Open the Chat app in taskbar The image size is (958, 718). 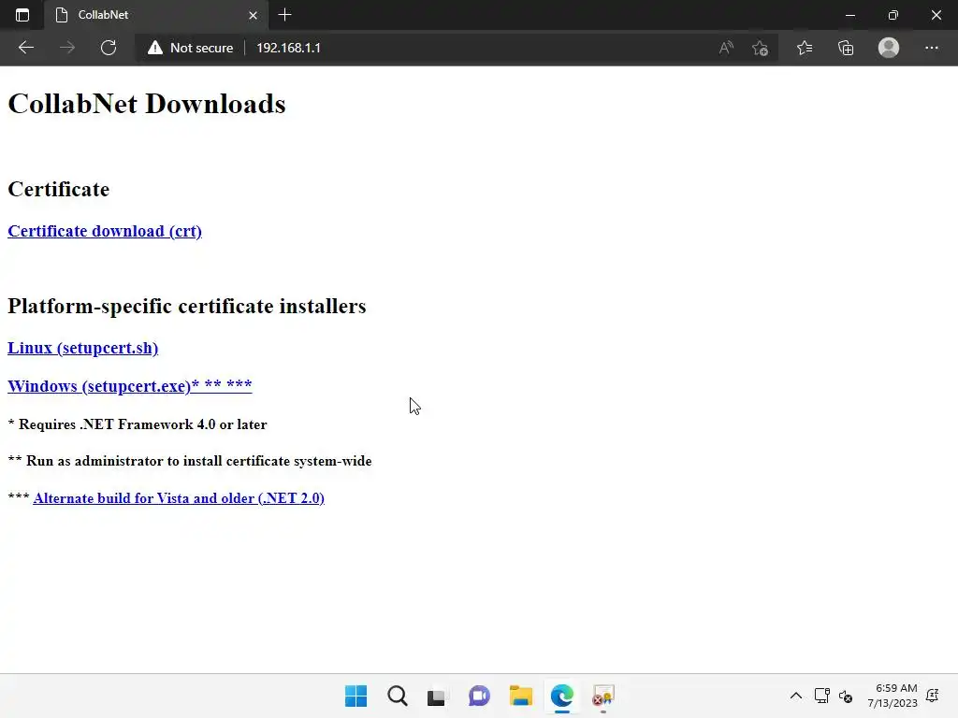pyautogui.click(x=479, y=696)
